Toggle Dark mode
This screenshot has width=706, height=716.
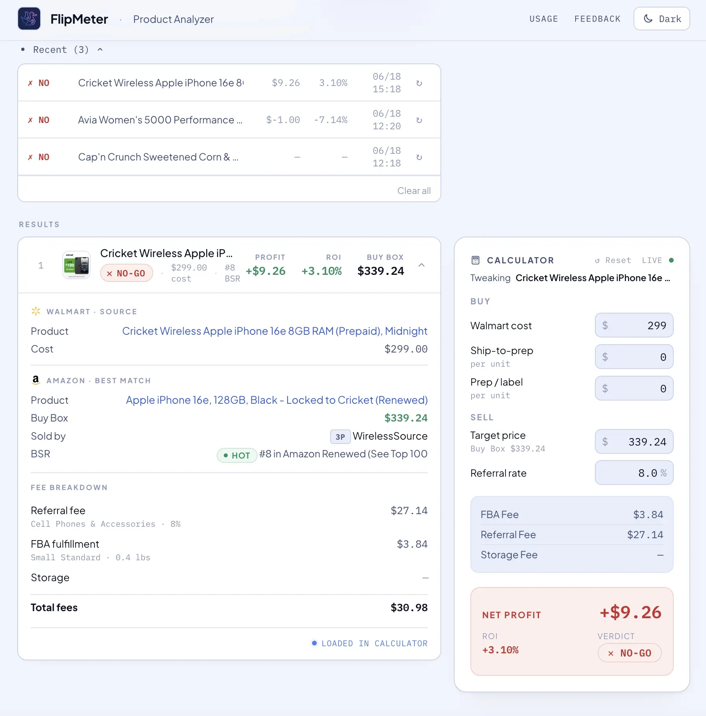pos(662,19)
